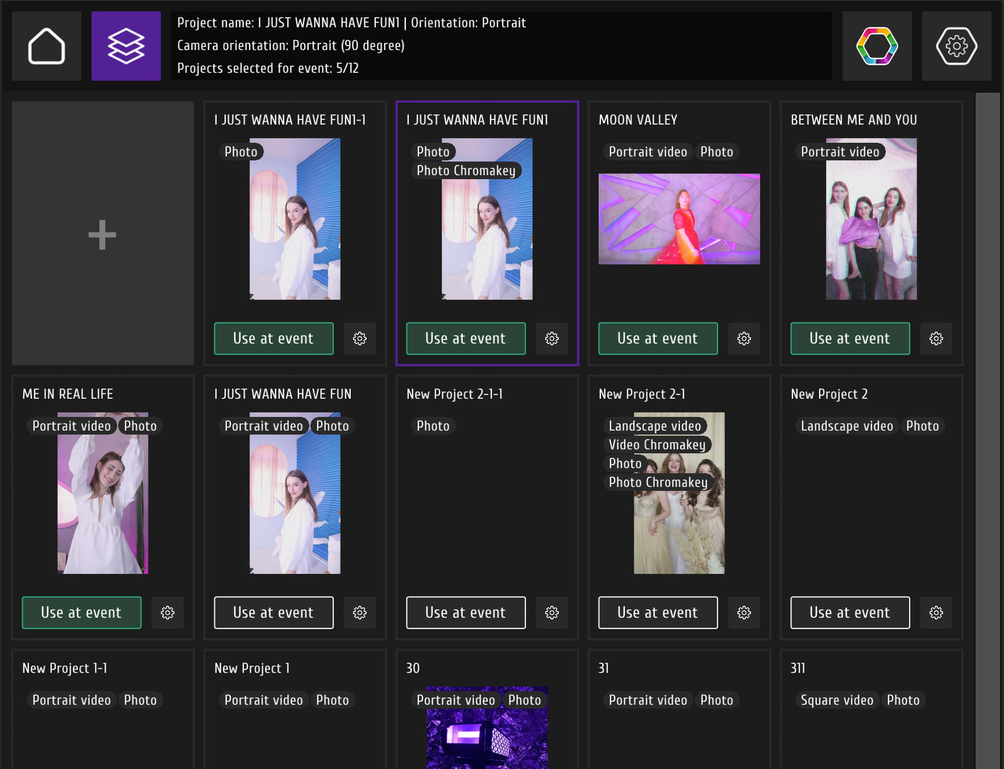Open settings gear for I JUST WANNA HAVE FUN1-1

click(360, 338)
